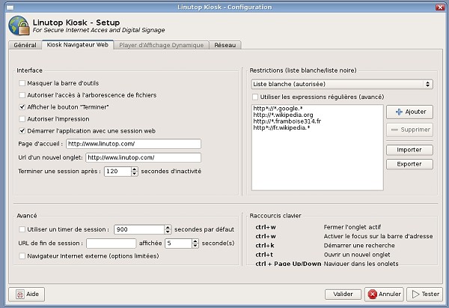Open help with the Aide button
Image resolution: width=449 pixels, height=308 pixels.
pyautogui.click(x=27, y=295)
